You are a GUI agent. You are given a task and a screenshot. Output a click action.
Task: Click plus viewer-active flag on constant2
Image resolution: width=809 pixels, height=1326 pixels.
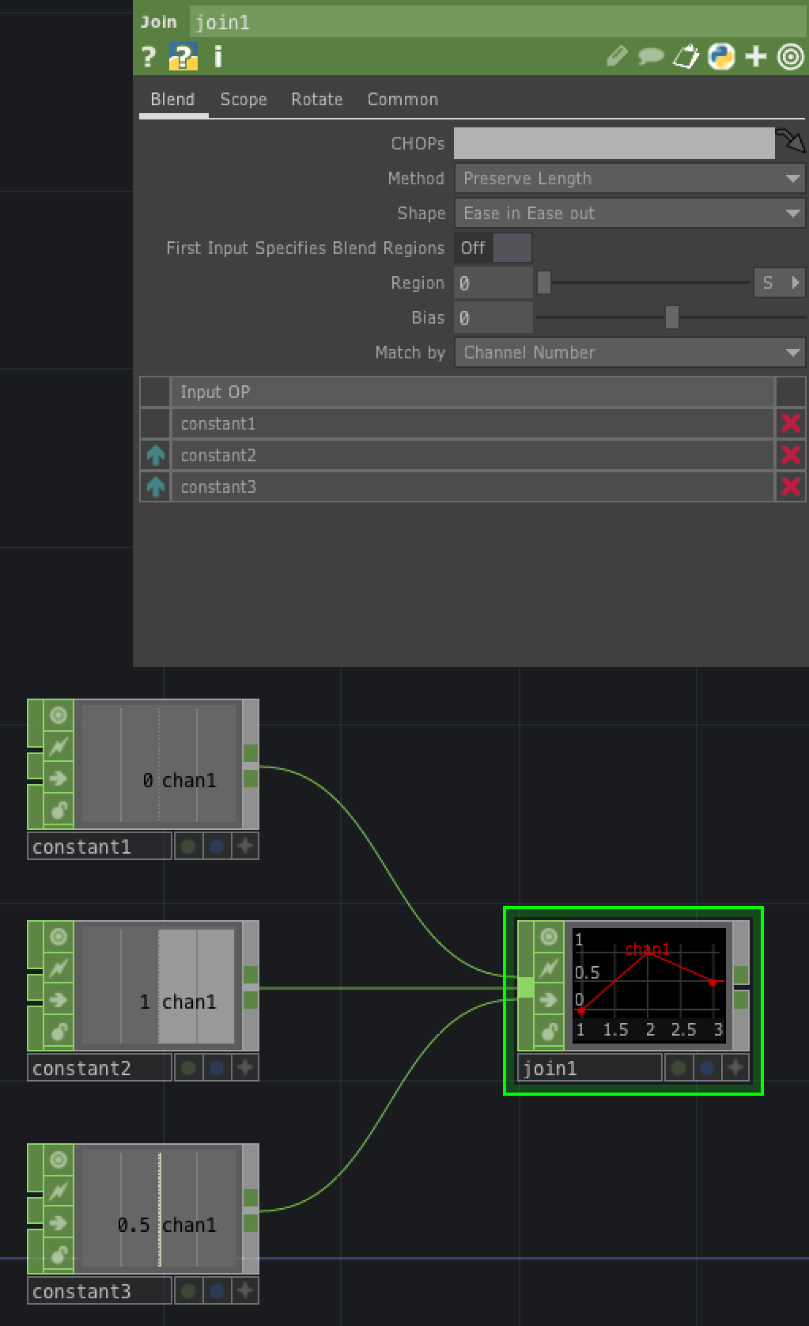coord(245,1068)
